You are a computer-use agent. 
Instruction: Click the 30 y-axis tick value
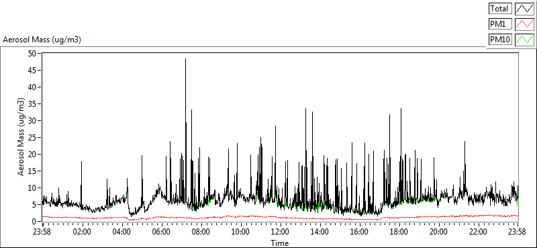(x=32, y=121)
